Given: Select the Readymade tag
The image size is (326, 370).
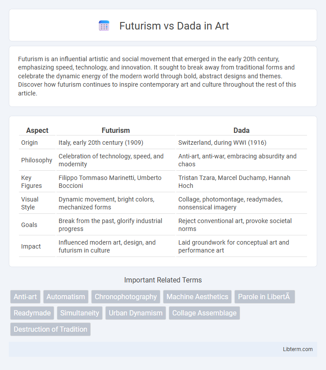Looking at the screenshot, I should pyautogui.click(x=32, y=313).
